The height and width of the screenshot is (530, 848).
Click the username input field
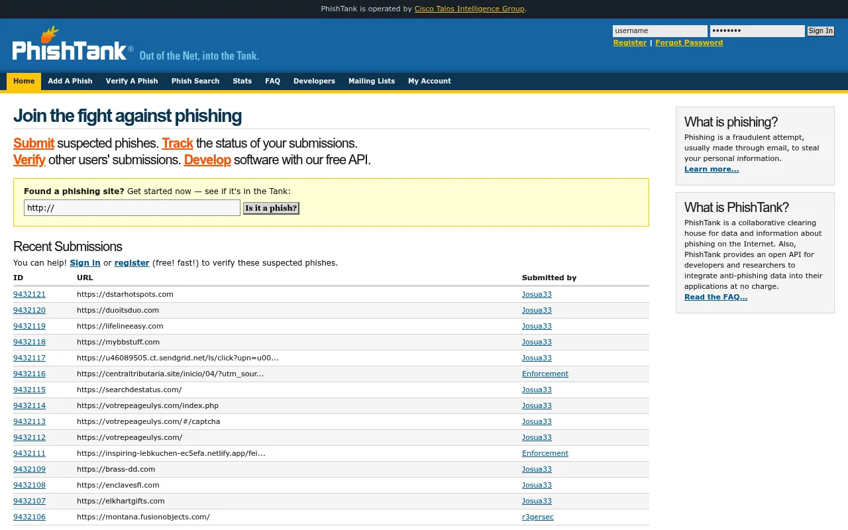coord(660,31)
